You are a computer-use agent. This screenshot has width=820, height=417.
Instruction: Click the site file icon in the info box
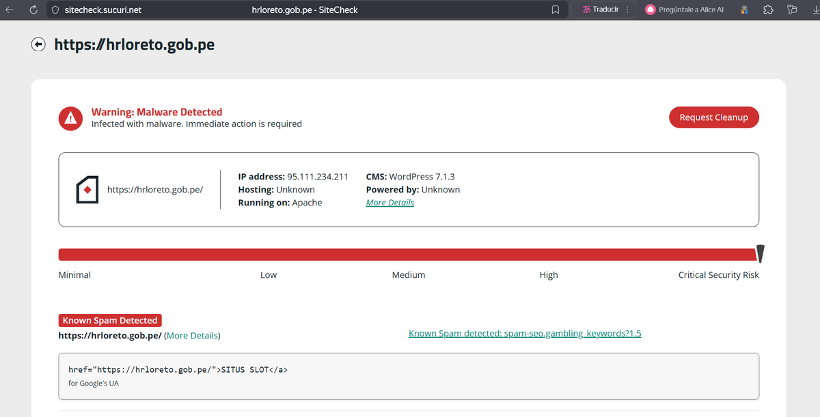pyautogui.click(x=87, y=190)
